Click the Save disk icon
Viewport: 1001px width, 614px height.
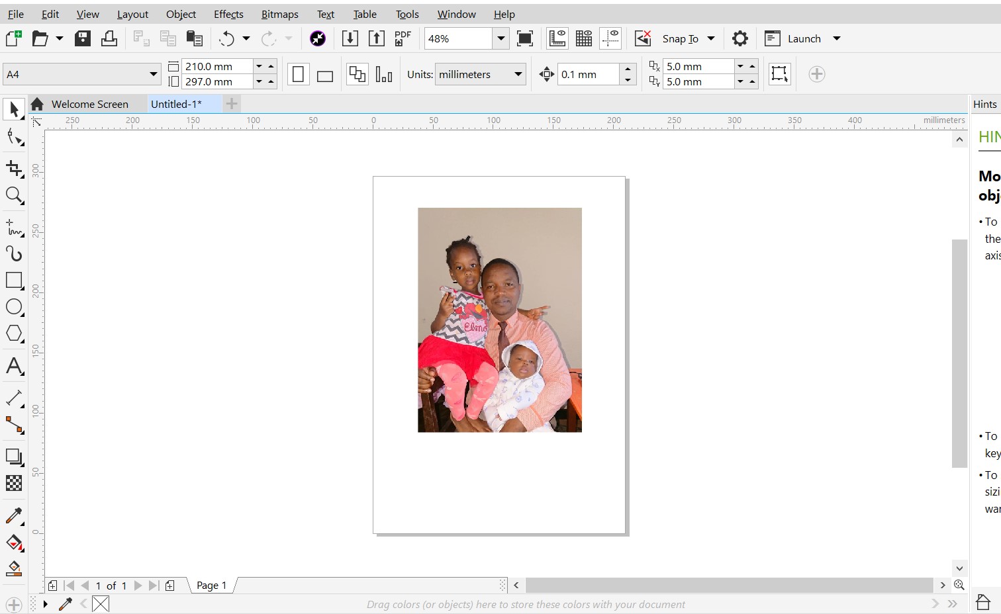[83, 38]
